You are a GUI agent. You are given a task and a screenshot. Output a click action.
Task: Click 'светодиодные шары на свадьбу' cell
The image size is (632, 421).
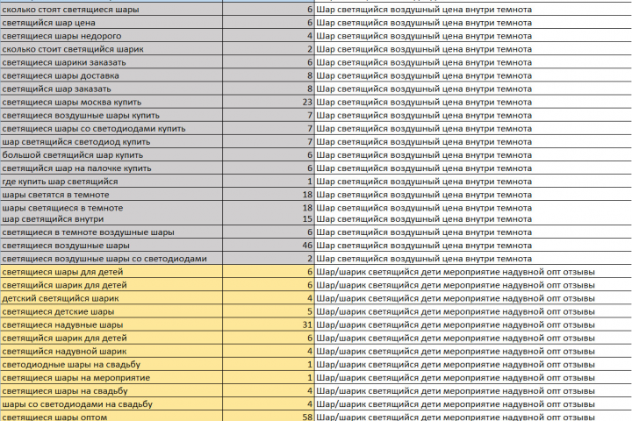tap(111, 365)
